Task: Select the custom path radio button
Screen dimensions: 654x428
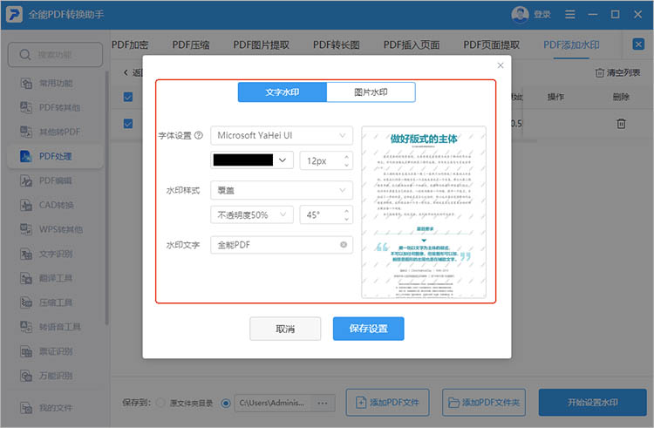Action: (226, 403)
